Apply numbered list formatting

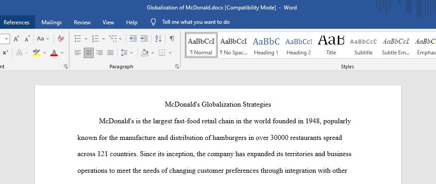coord(95,39)
